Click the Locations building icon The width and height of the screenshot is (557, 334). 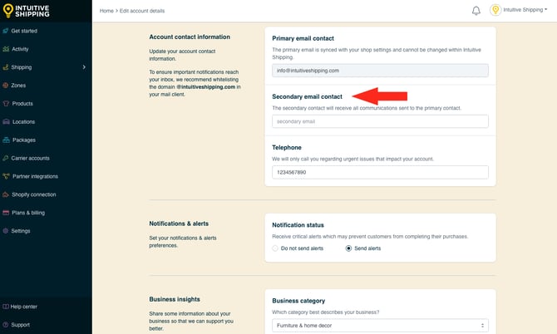[6, 121]
